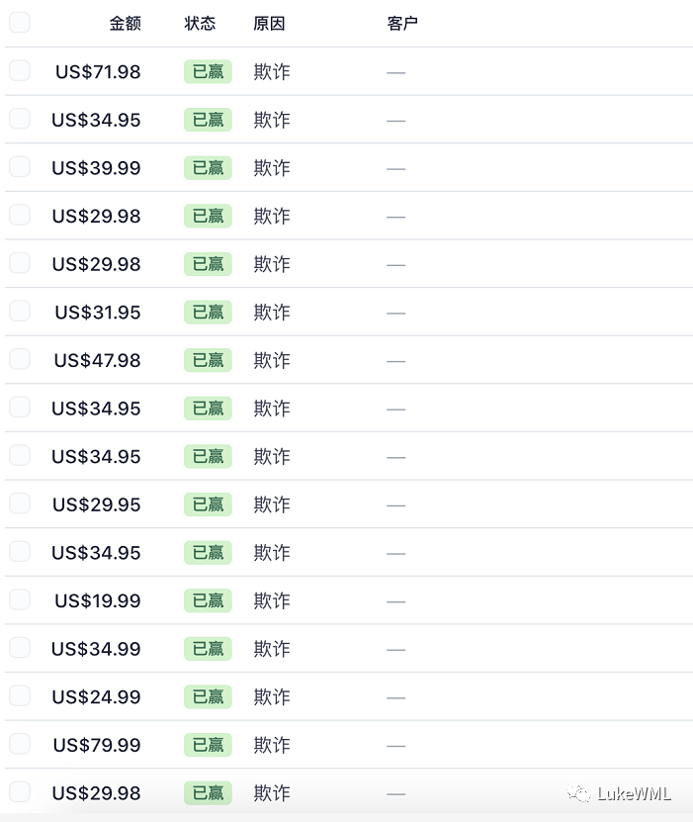The width and height of the screenshot is (693, 822).
Task: Check the box beside the US$39.99 row
Action: (x=20, y=167)
